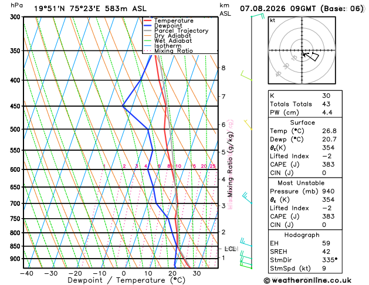Viewport: 369px width, 285px height.
Task: Click the pink "25" mixing ratio label
Action: pos(213,167)
